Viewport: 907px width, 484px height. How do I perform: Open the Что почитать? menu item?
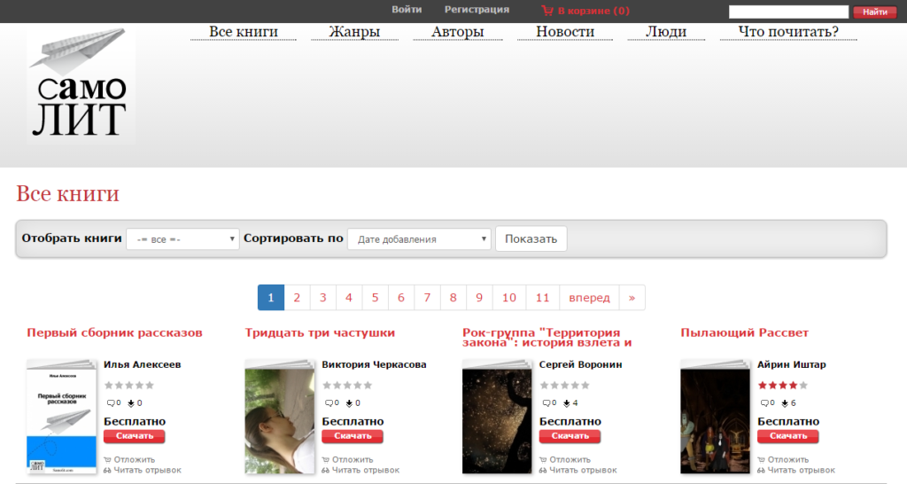point(788,32)
